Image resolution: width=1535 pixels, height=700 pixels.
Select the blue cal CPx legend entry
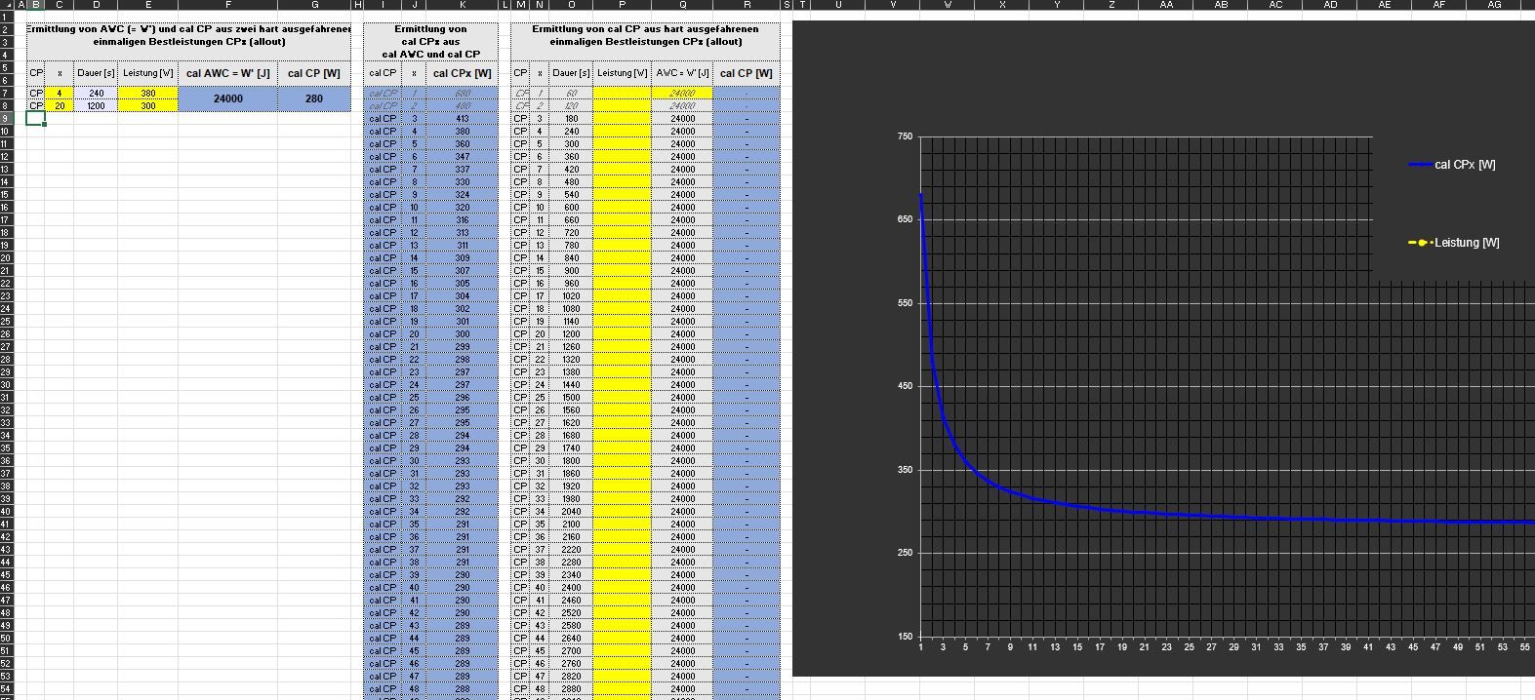point(1452,165)
